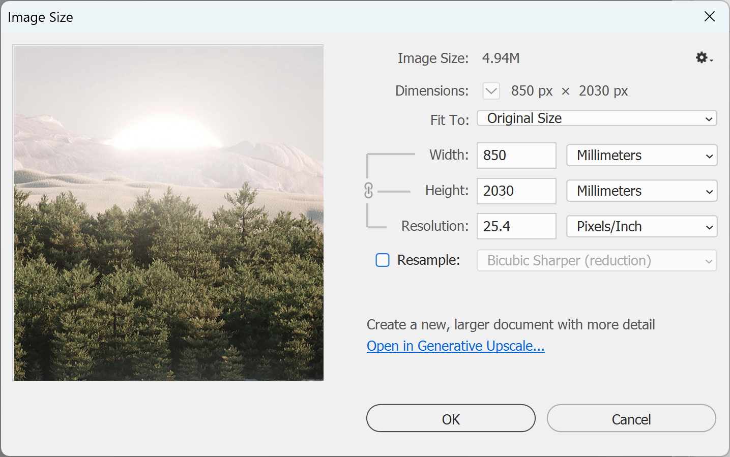Open the Dimensions units dropdown arrow
The width and height of the screenshot is (730, 457).
click(491, 91)
